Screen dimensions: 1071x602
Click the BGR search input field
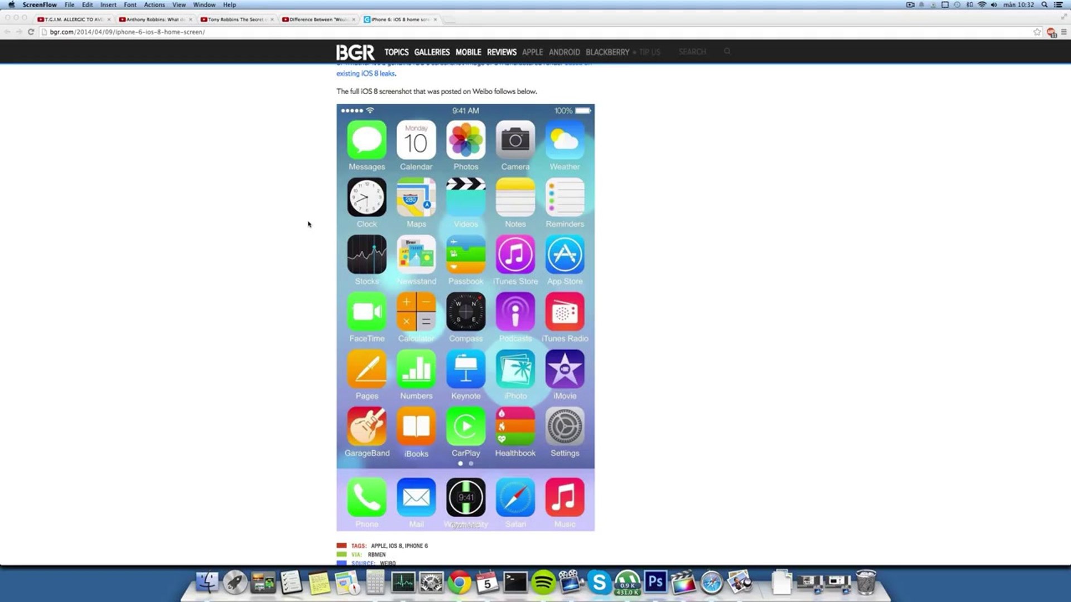pyautogui.click(x=692, y=51)
